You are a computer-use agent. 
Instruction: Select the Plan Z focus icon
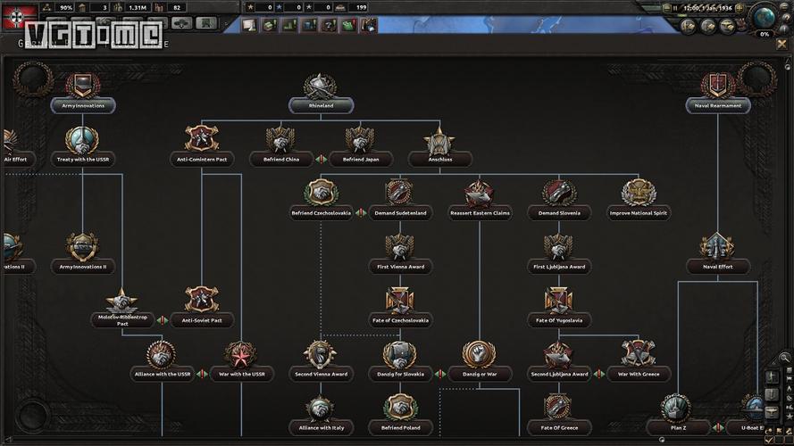point(675,409)
